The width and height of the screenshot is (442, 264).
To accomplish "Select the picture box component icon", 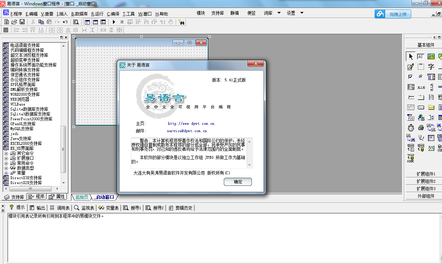I will [431, 56].
